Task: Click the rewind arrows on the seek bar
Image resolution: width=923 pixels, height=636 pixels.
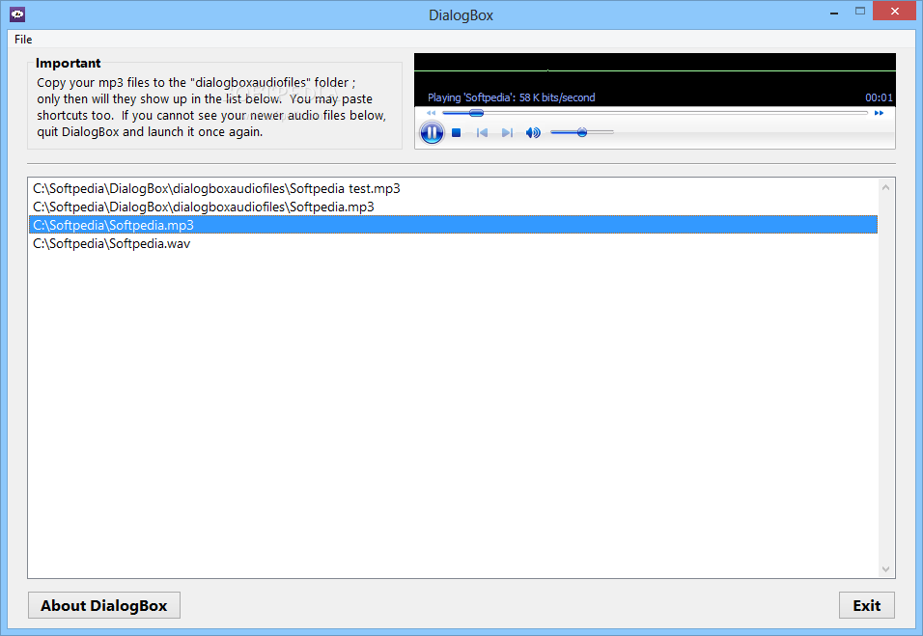Action: click(x=431, y=113)
